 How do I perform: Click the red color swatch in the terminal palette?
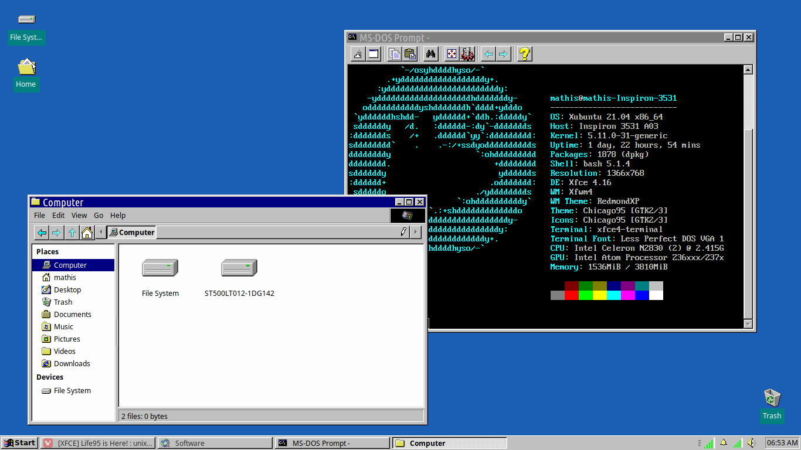(x=572, y=294)
